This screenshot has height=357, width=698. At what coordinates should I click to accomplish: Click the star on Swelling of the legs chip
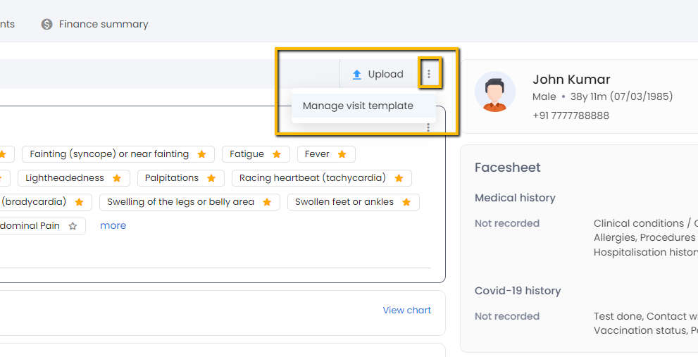(x=267, y=202)
